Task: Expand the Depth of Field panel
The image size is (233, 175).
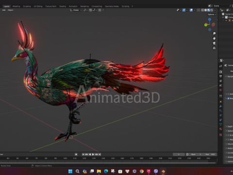Action: [x=230, y=126]
